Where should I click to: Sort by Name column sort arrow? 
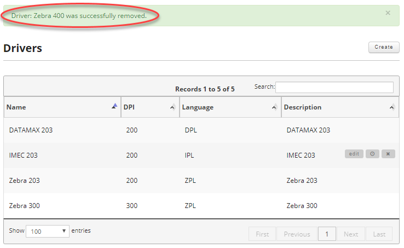point(114,106)
